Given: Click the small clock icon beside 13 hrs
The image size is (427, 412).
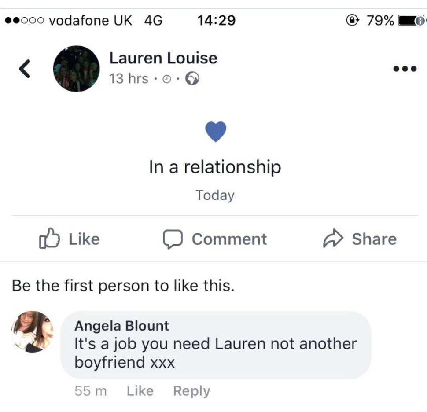Looking at the screenshot, I should [167, 79].
